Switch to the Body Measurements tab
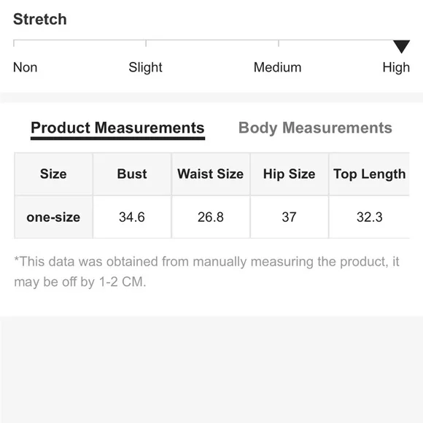Image resolution: width=423 pixels, height=423 pixels. 315,128
